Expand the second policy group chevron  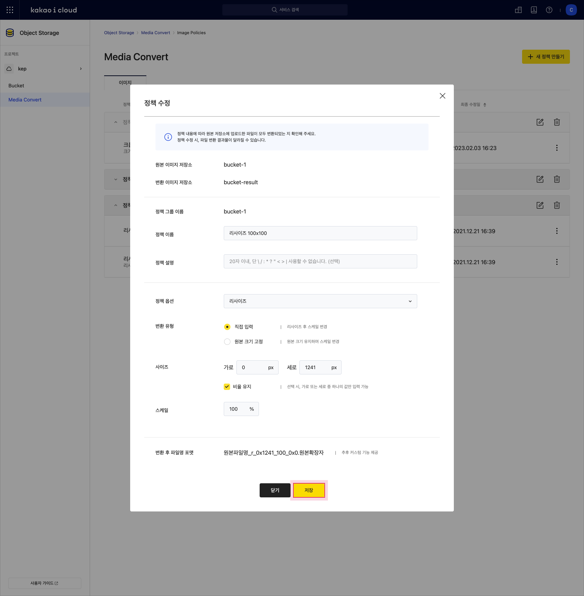116,179
